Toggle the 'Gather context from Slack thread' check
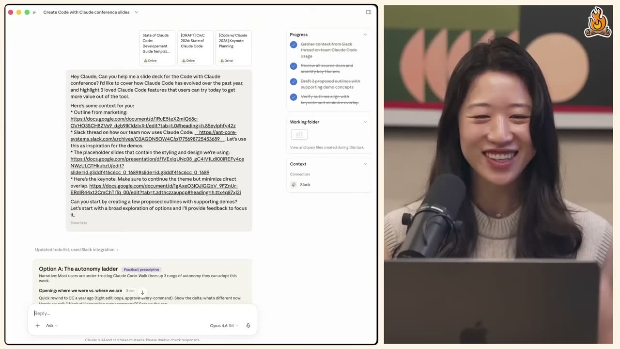The height and width of the screenshot is (349, 620). (x=294, y=45)
